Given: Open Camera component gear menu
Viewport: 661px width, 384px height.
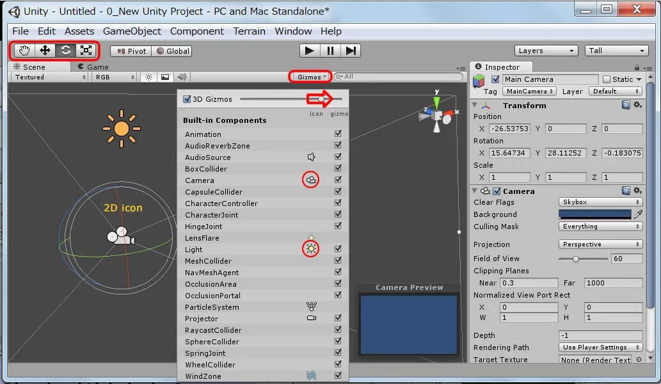Looking at the screenshot, I should click(x=637, y=191).
